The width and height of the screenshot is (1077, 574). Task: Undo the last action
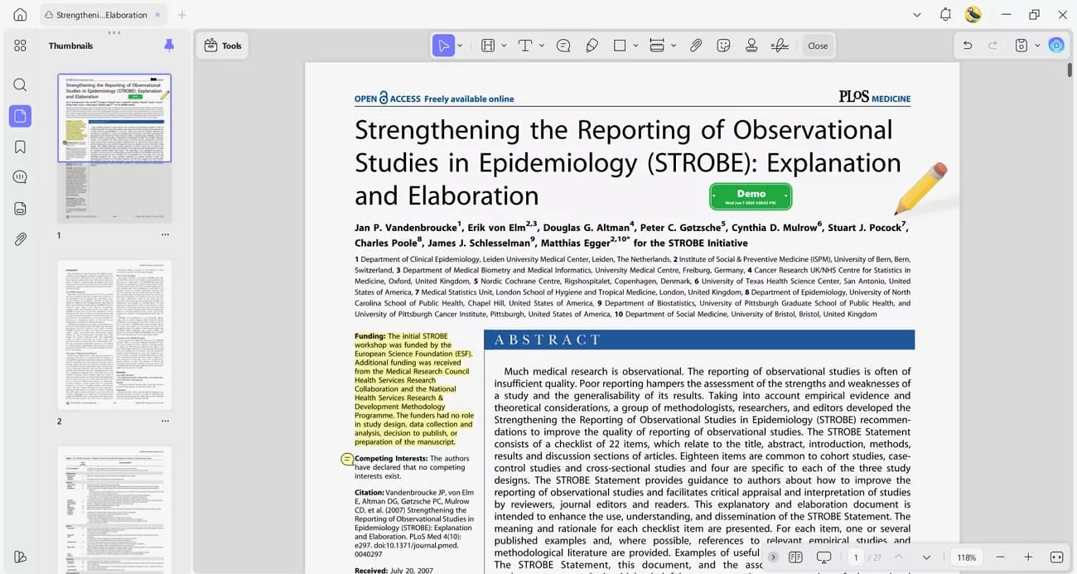[968, 46]
